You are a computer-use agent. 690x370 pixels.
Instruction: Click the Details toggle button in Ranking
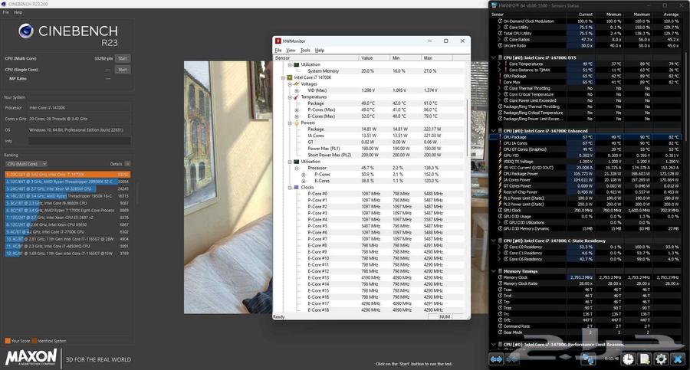[127, 164]
